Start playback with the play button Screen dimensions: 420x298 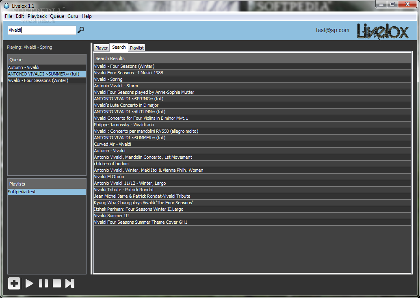29,283
